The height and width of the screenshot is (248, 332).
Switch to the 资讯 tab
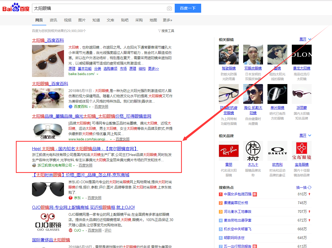tap(53, 20)
